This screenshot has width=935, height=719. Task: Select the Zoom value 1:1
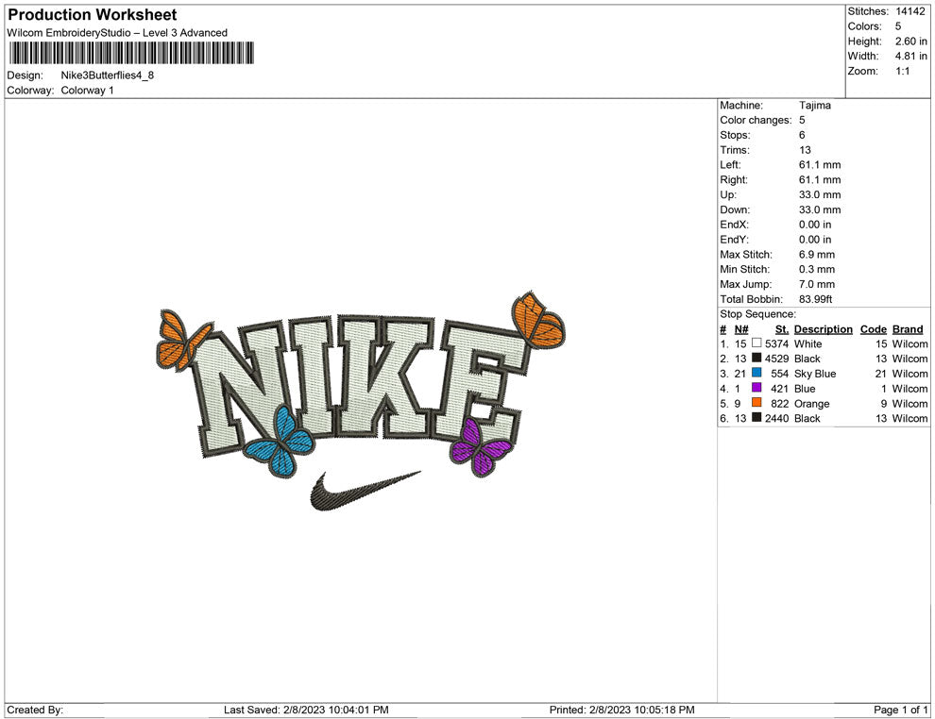click(x=902, y=71)
